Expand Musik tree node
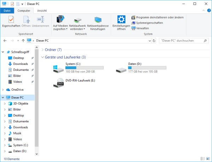The width and height of the screenshot is (212, 162). click(x=5, y=133)
